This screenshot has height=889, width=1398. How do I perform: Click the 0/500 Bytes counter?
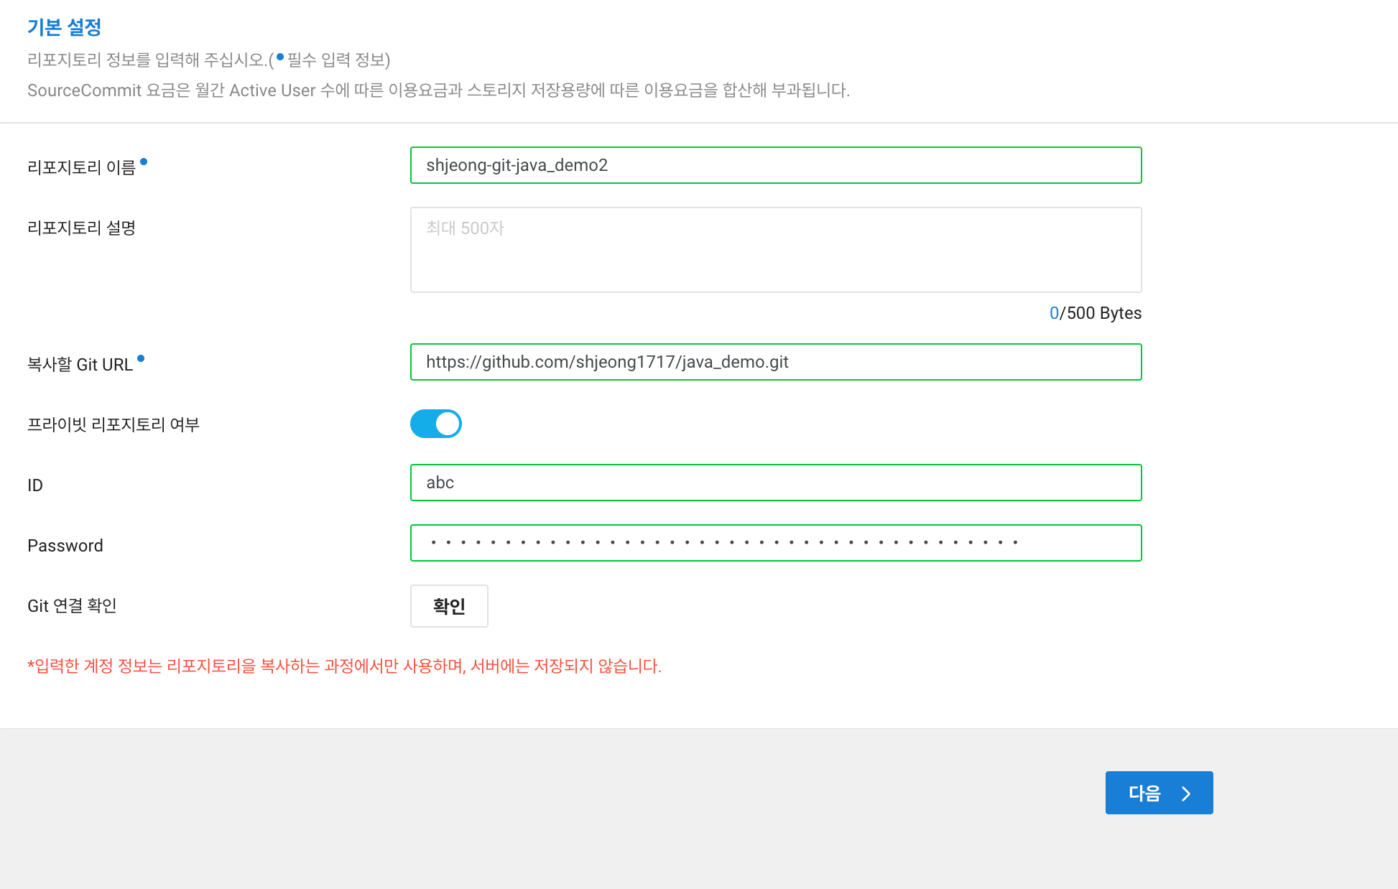1095,313
